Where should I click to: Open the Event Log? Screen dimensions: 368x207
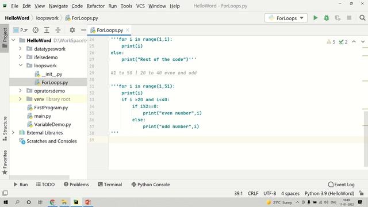pyautogui.click(x=341, y=185)
